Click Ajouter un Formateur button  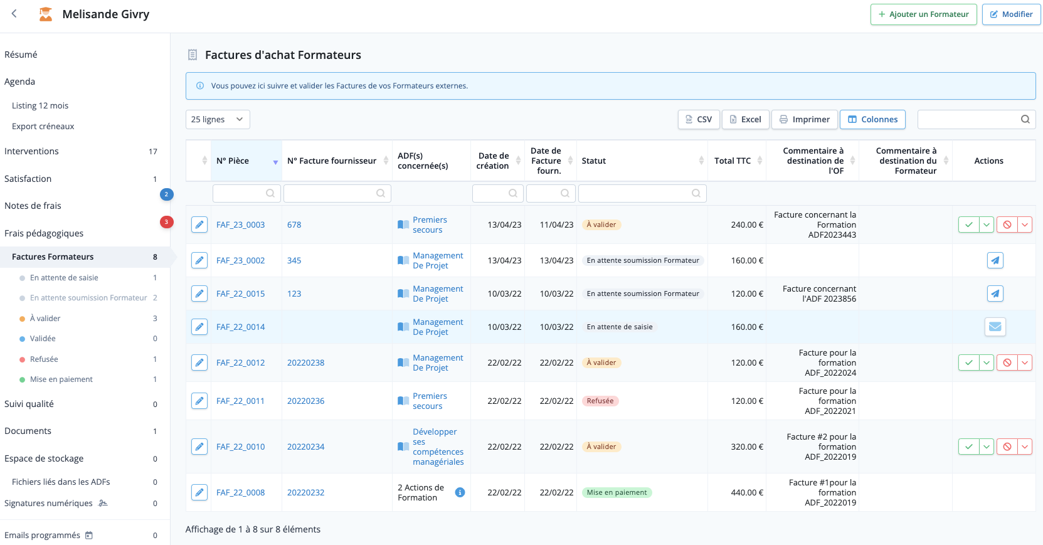[x=923, y=14]
